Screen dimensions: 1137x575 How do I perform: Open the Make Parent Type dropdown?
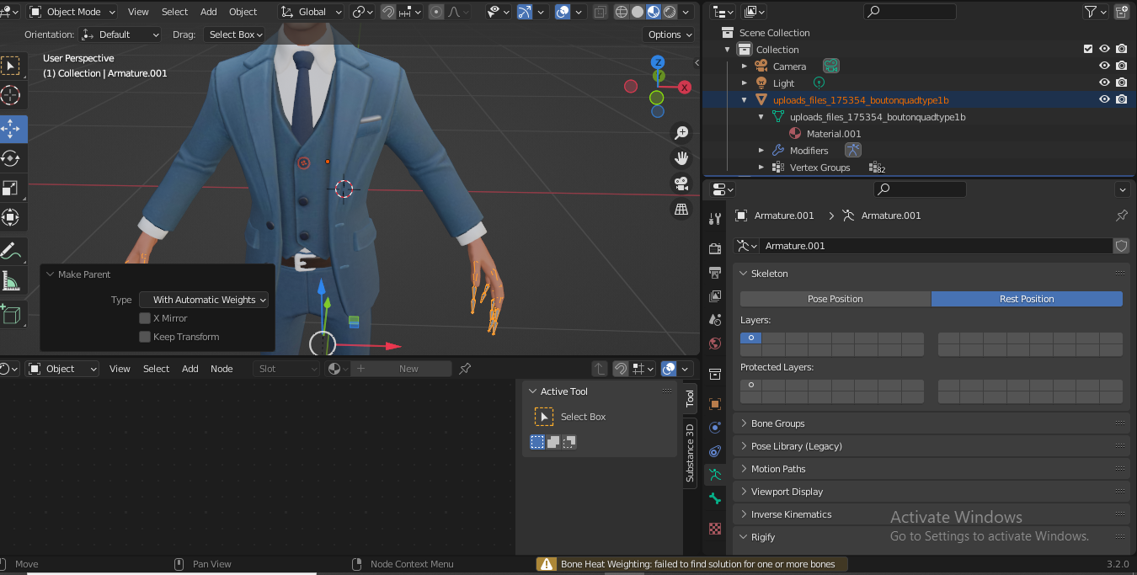pyautogui.click(x=204, y=300)
